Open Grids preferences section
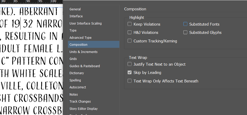The height and width of the screenshot is (115, 247). [73, 59]
